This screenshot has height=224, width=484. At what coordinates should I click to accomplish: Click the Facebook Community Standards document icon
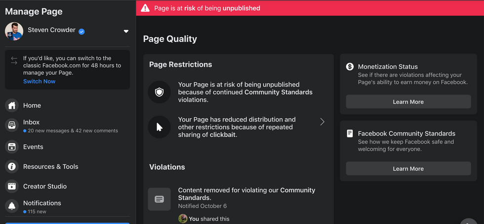tap(350, 133)
